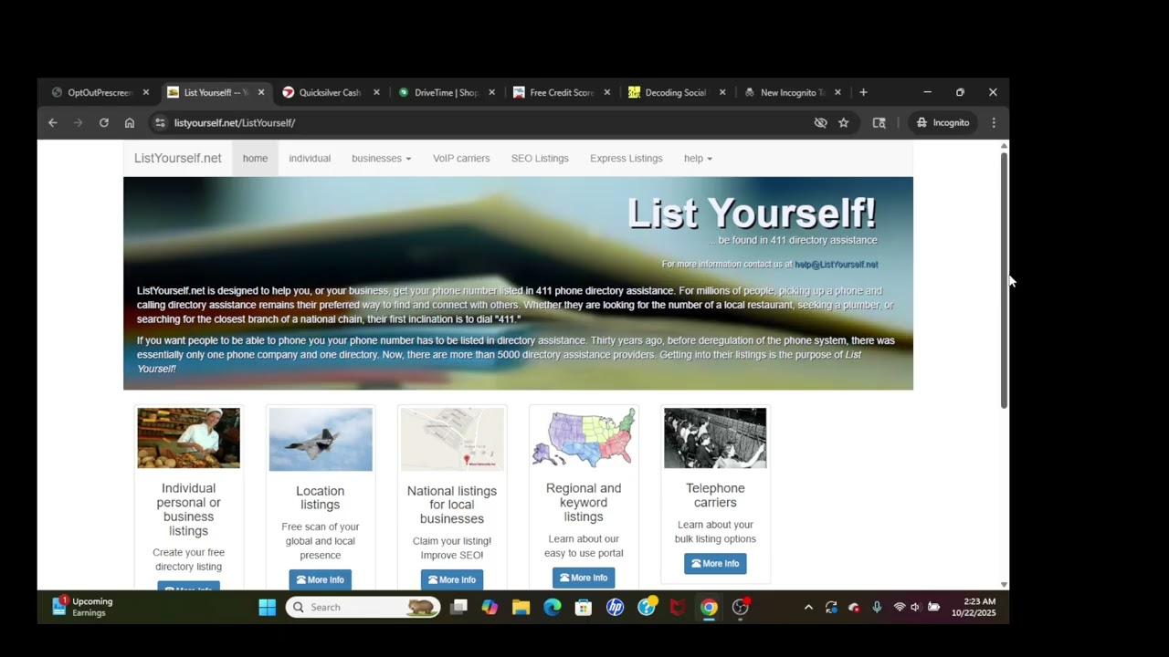Open the McAfee icon in the taskbar
The image size is (1169, 657).
(678, 607)
